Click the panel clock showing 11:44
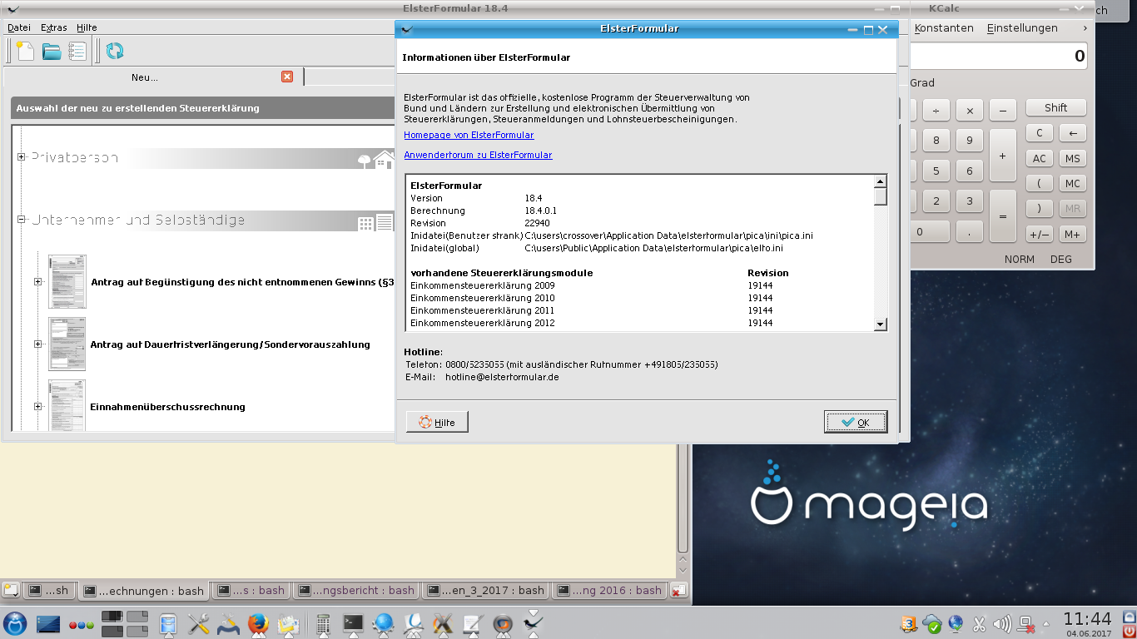Viewport: 1137px width, 639px height. click(x=1088, y=622)
